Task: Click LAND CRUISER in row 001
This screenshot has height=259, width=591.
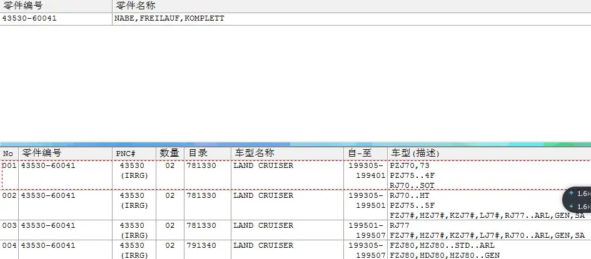Action: (x=263, y=165)
